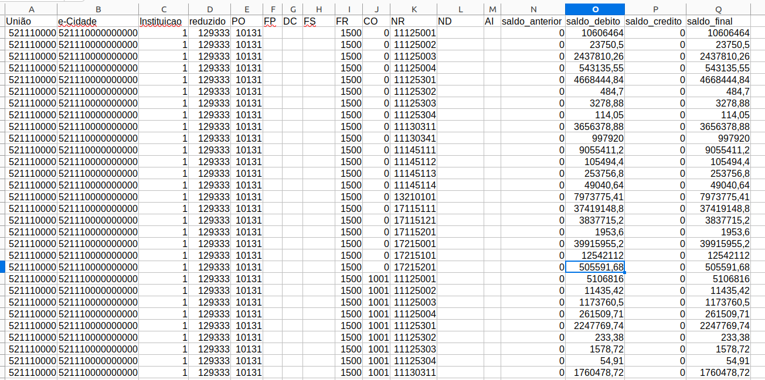Select the 'e-Cidade' header cell
The image size is (765, 380).
click(x=98, y=21)
